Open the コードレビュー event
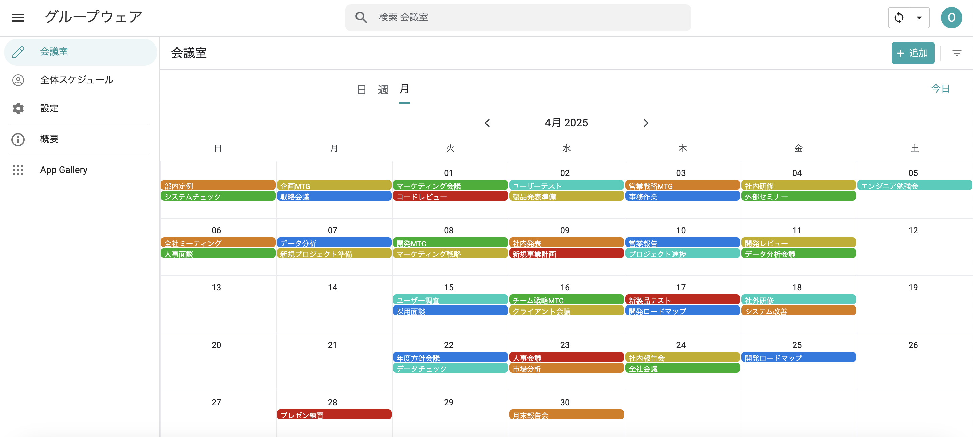Viewport: 973px width, 437px height. [450, 196]
